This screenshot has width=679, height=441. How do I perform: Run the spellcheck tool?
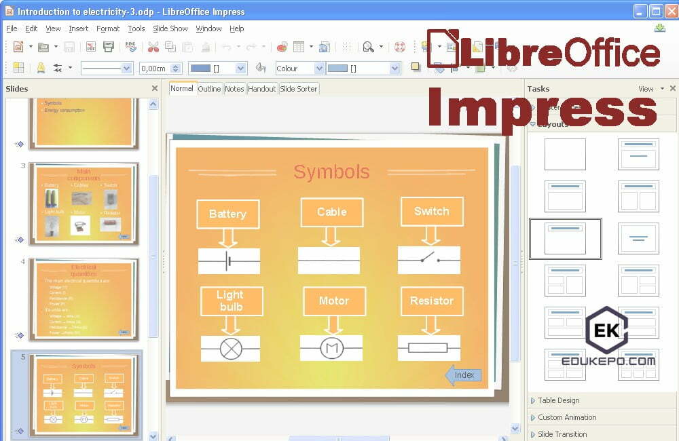point(129,47)
